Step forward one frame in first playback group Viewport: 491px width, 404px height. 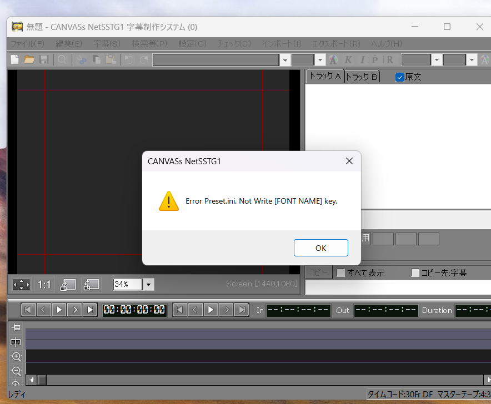pos(74,310)
